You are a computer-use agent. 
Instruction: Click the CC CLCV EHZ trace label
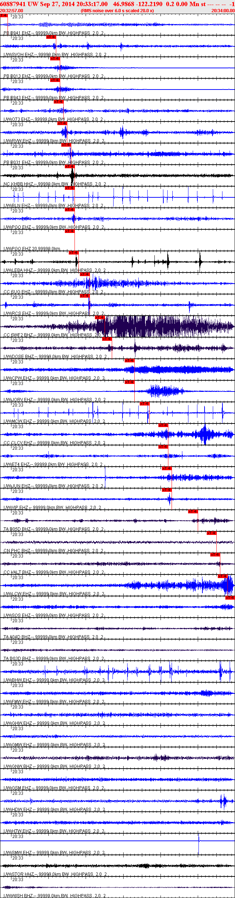coord(54,443)
